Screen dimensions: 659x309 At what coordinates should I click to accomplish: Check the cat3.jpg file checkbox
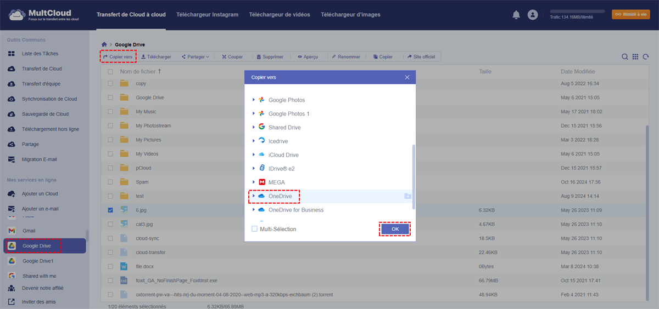pos(110,224)
